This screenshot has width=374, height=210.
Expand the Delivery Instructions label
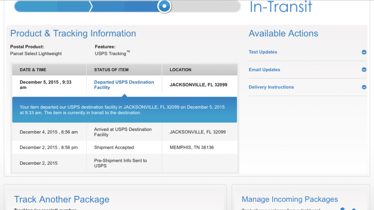[x=271, y=87]
